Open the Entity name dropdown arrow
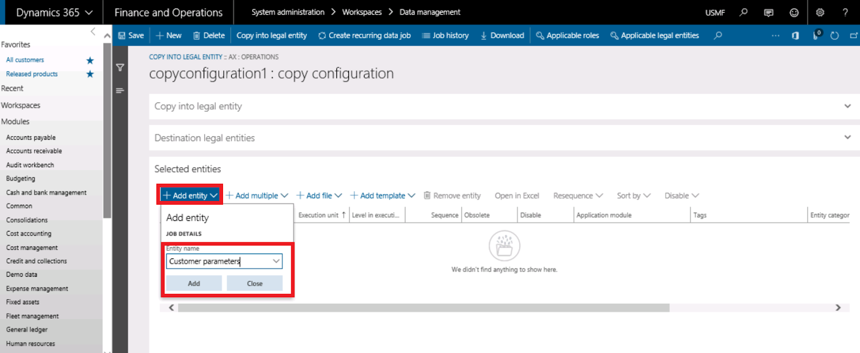The image size is (860, 353). (276, 261)
